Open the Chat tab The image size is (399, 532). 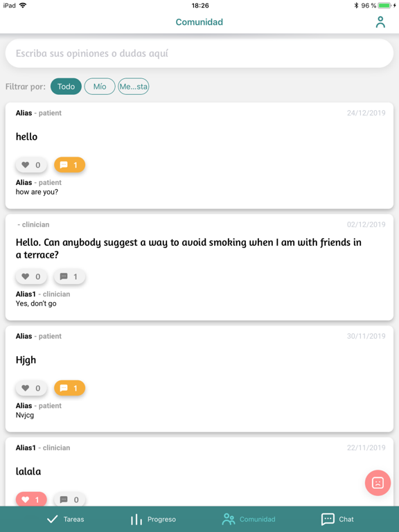pos(337,519)
